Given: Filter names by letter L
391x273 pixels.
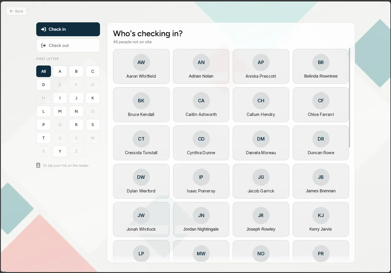Looking at the screenshot, I should [43, 111].
